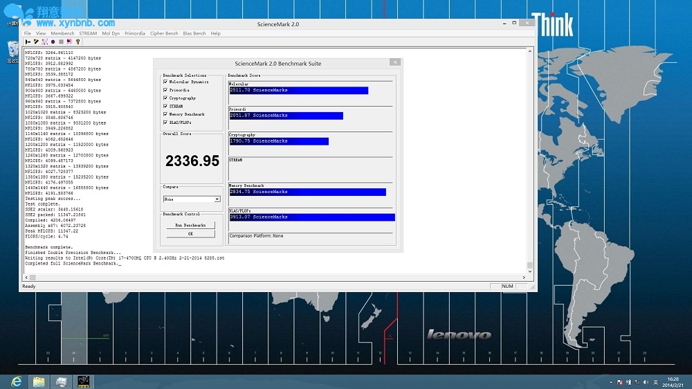The image size is (692, 389).
Task: Launch Internet Explorer from the taskbar
Action: tap(17, 381)
